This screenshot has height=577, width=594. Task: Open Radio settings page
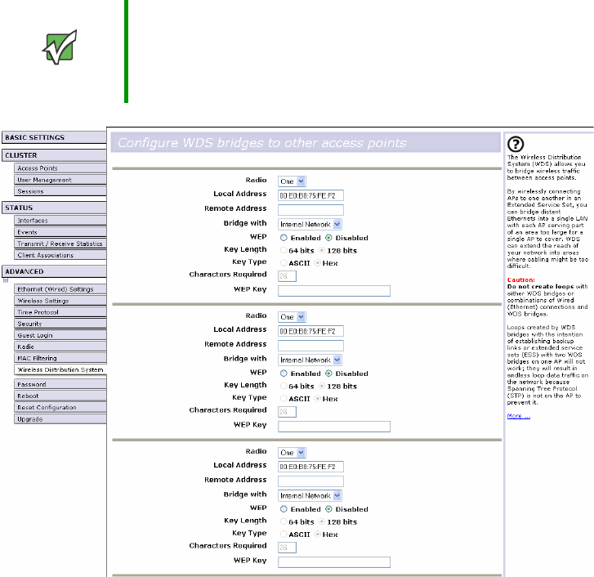point(60,347)
